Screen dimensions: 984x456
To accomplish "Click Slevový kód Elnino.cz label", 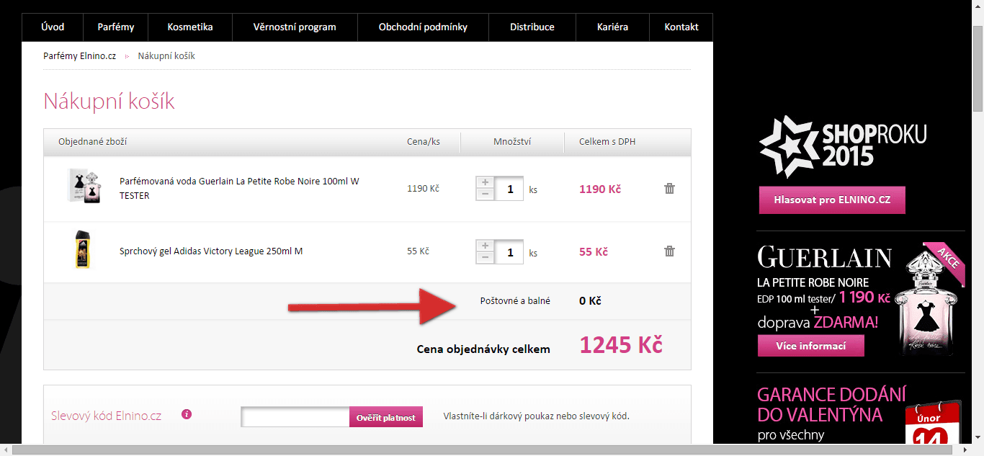I will 107,416.
